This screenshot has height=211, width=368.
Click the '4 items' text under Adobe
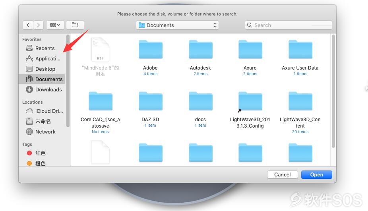point(151,74)
